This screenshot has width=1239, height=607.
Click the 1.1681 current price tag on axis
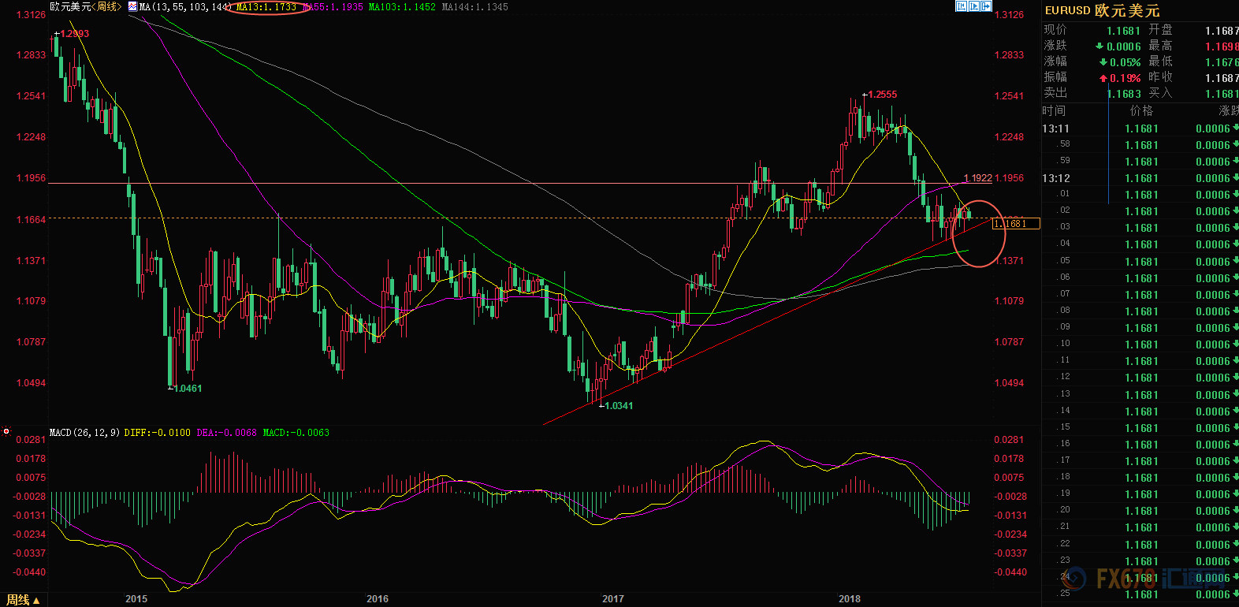coord(1015,224)
